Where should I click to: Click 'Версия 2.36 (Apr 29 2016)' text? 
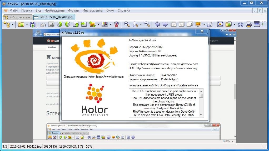click(146, 47)
